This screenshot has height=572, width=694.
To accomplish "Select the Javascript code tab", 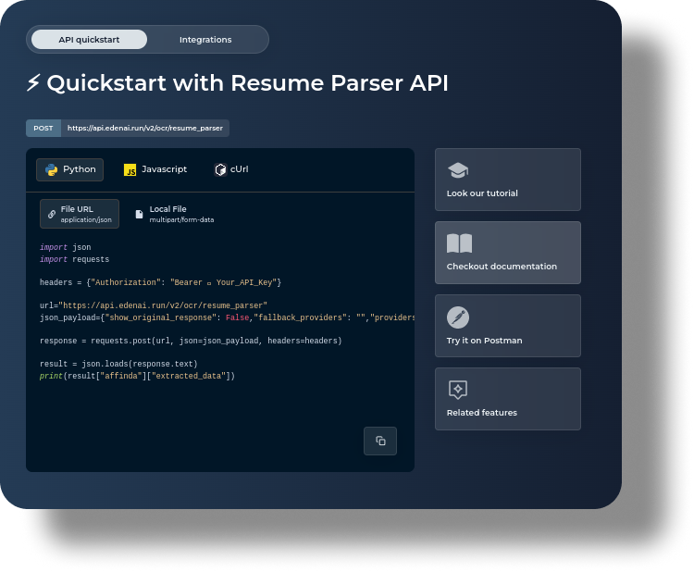I will pyautogui.click(x=155, y=169).
